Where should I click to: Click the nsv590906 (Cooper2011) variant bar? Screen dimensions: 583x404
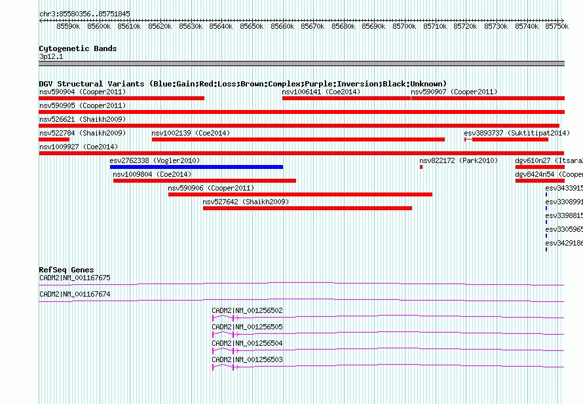point(300,194)
